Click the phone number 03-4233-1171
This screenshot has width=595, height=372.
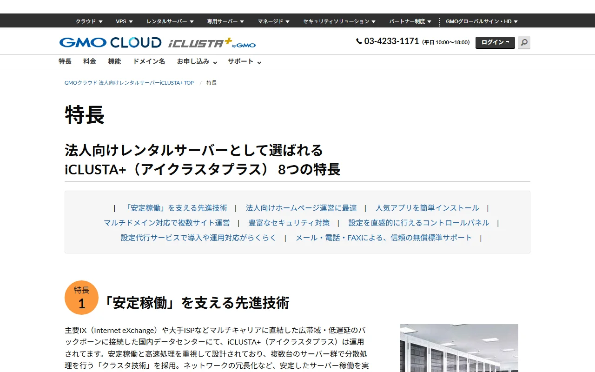point(391,41)
